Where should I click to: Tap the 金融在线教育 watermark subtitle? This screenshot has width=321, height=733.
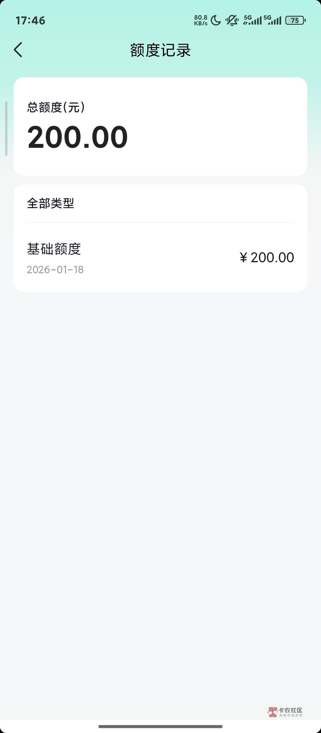coord(290,715)
